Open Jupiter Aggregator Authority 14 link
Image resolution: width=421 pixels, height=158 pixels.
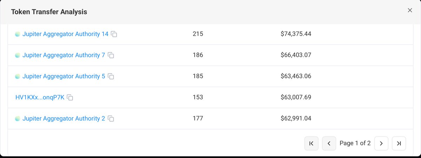[x=65, y=34]
